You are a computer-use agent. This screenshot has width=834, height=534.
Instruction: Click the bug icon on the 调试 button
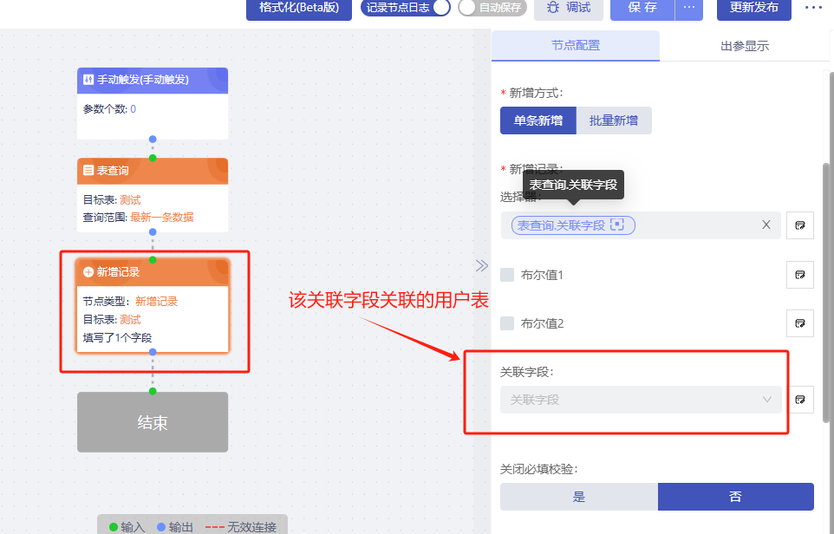point(552,8)
